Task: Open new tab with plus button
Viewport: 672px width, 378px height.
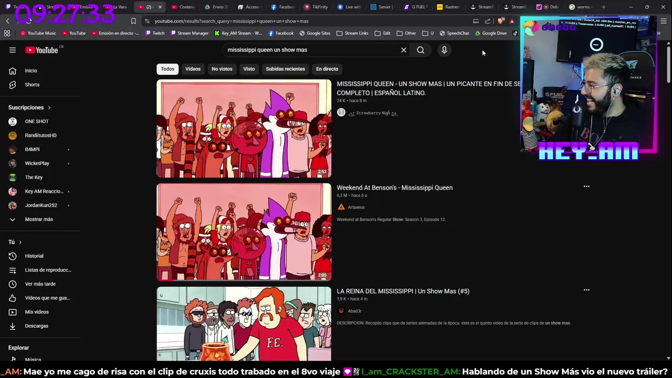Action: [604, 7]
